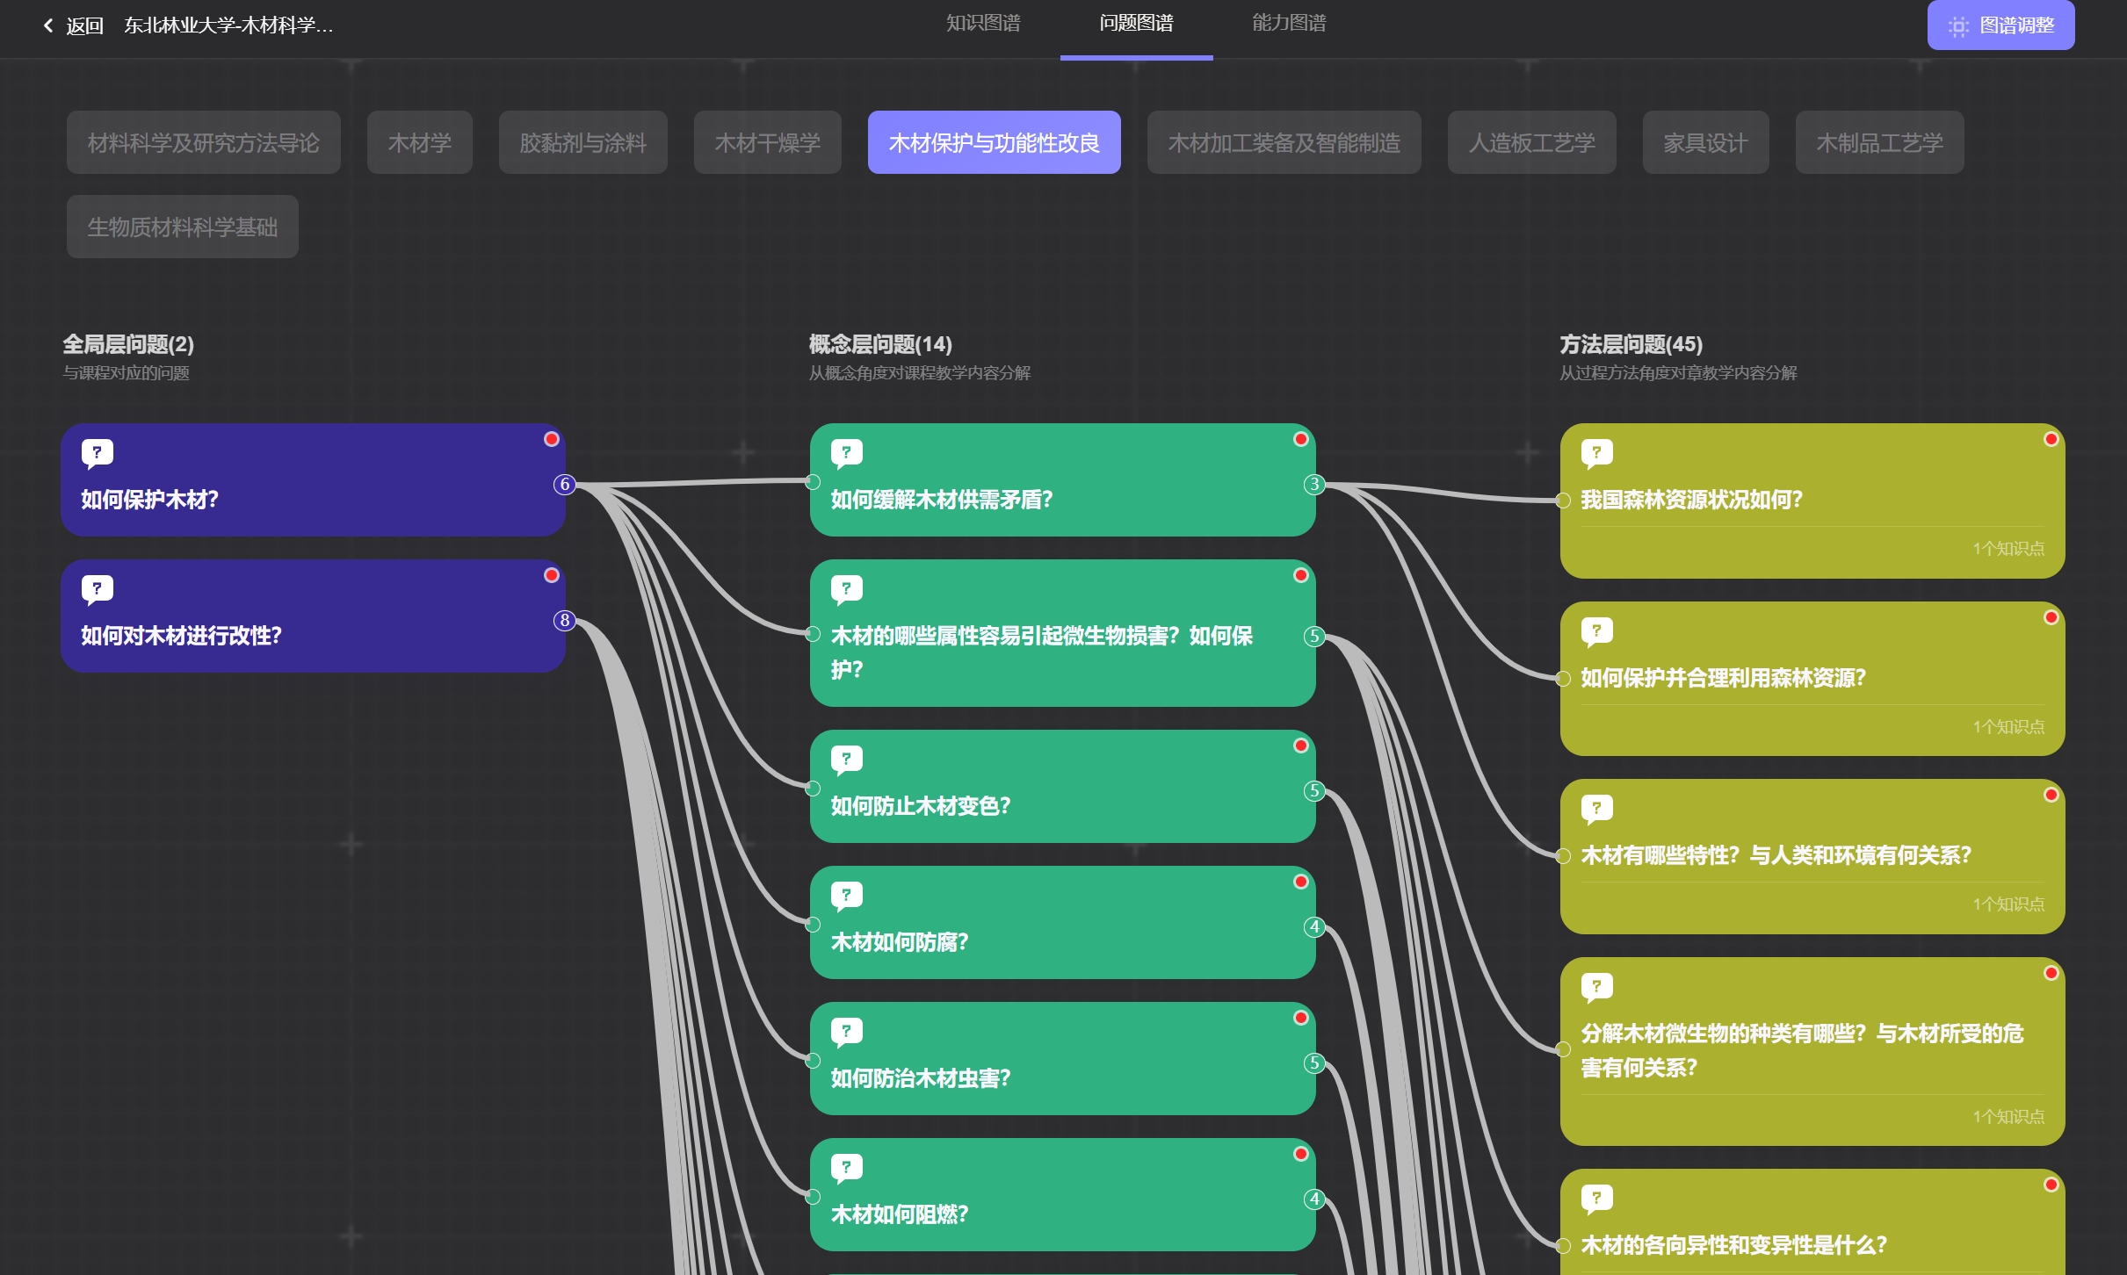The width and height of the screenshot is (2127, 1275).
Task: Toggle red dot on 木材有哪些特性 card
Action: (2051, 795)
